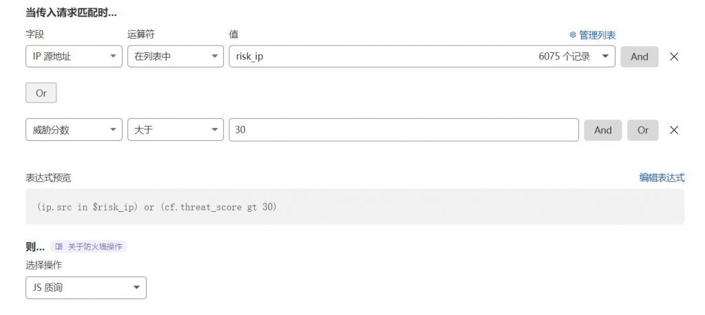This screenshot has width=705, height=315.
Task: Open the JS 质询 action dropdown
Action: [x=86, y=287]
